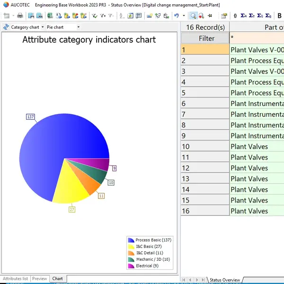Toggle the magnifier search icon

194,16
